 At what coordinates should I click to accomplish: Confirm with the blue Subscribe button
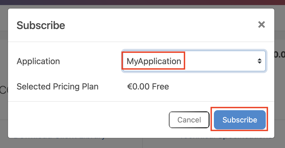point(240,120)
